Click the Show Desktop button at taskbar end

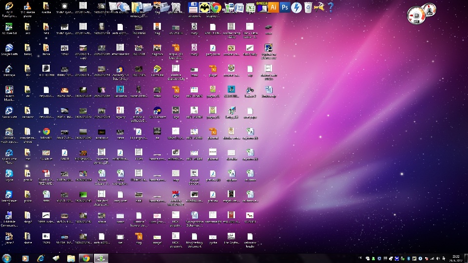[466, 258]
